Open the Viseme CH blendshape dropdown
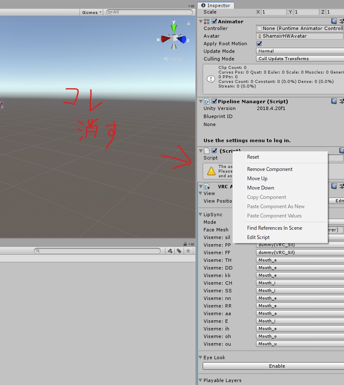 click(300, 283)
